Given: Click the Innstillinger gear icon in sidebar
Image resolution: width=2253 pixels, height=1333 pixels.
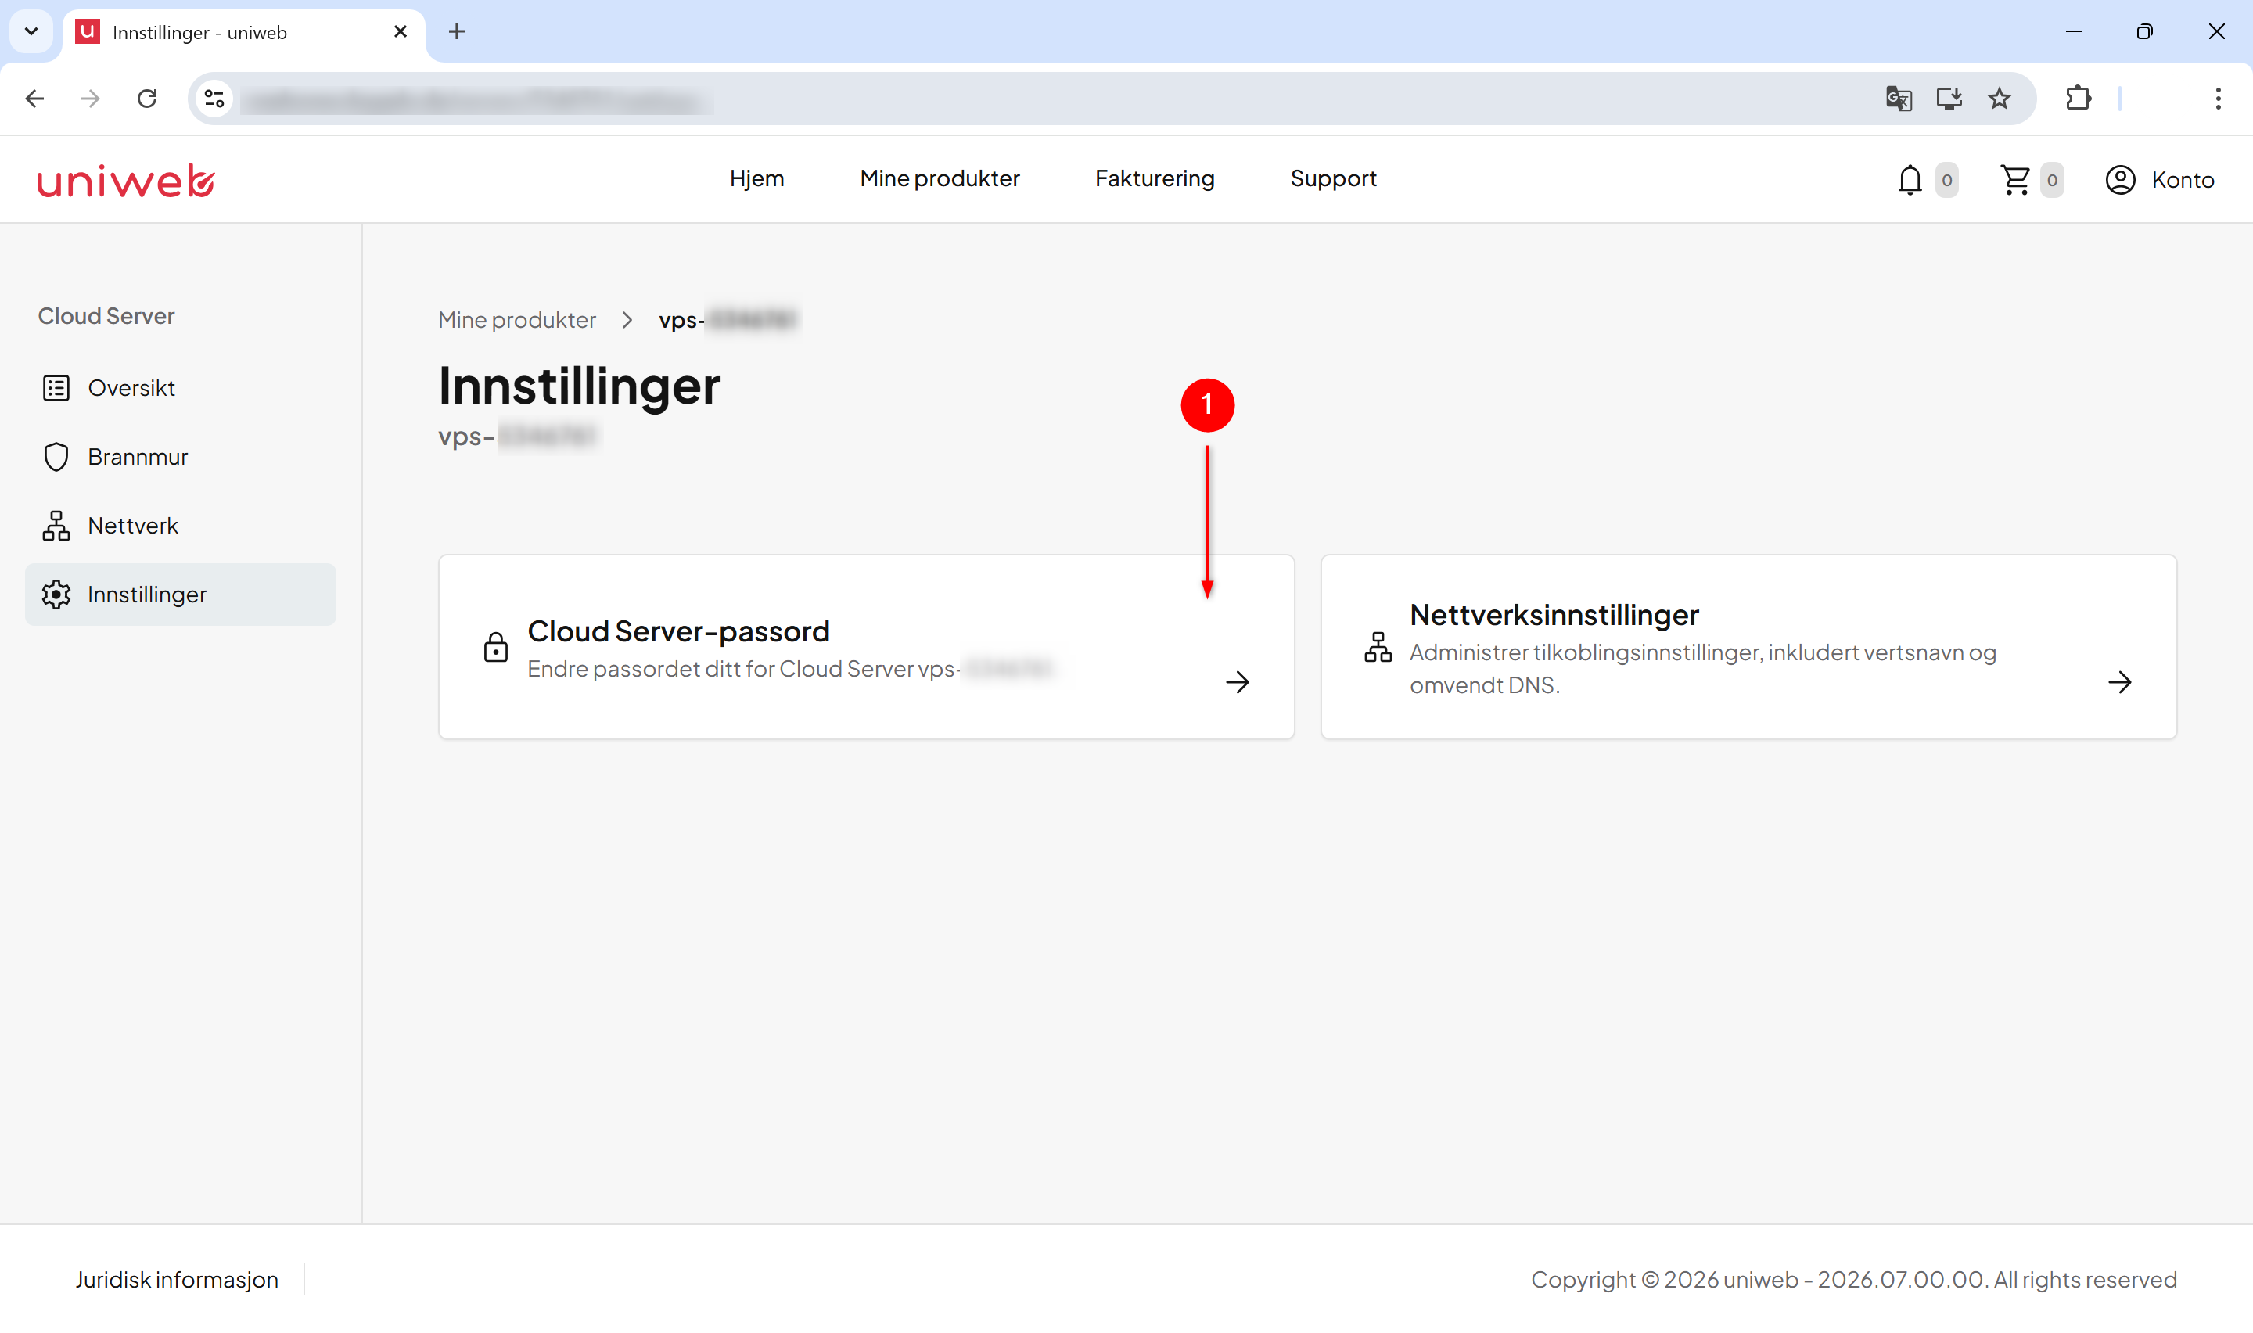Looking at the screenshot, I should (x=56, y=595).
